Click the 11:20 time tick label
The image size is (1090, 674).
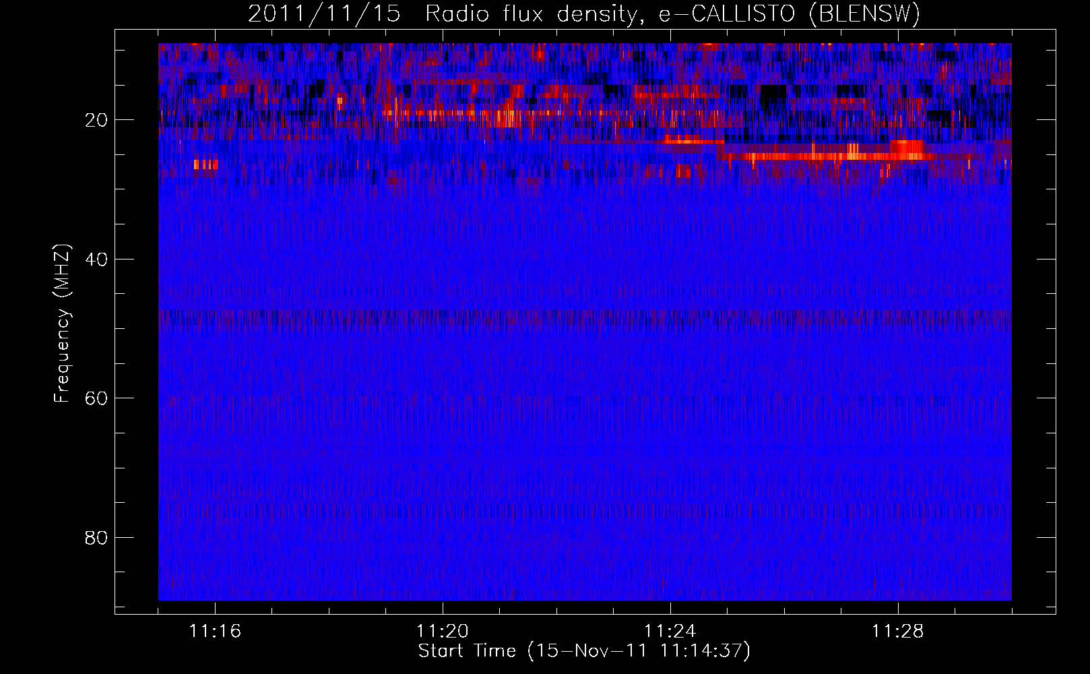tap(443, 632)
